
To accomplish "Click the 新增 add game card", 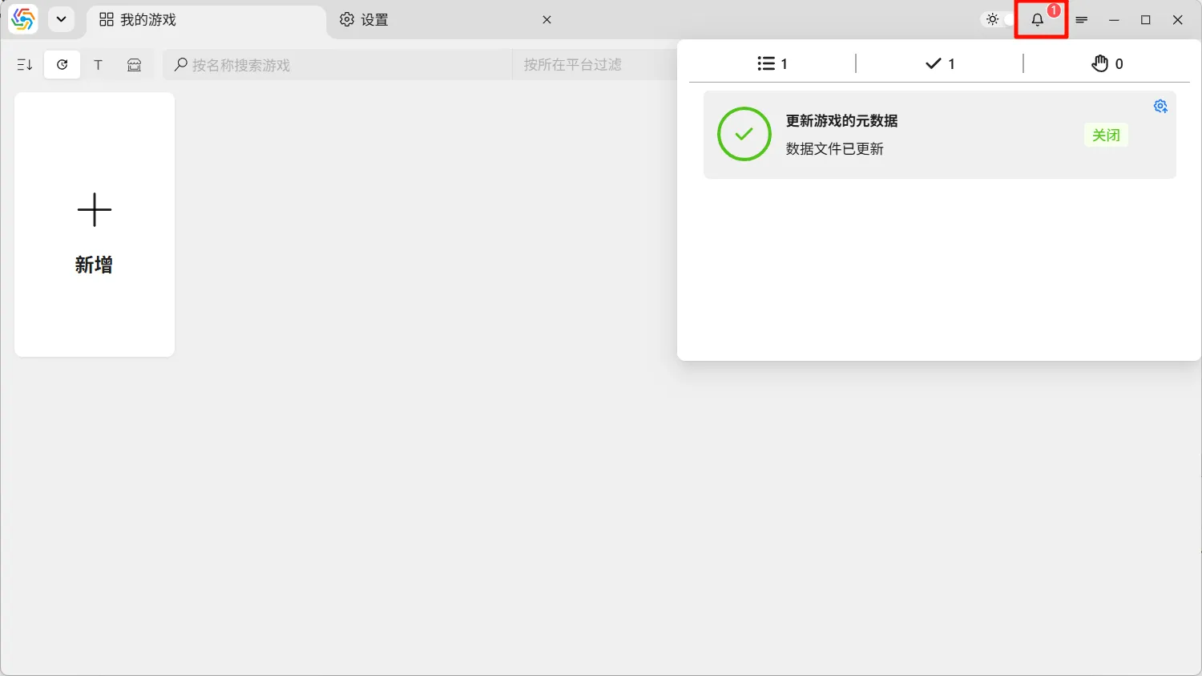I will tap(95, 225).
